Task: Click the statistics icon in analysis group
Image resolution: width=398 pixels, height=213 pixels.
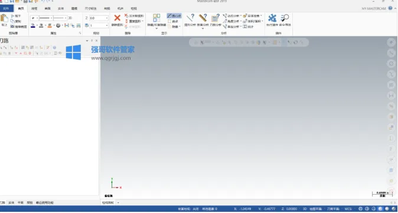Action: [x=245, y=27]
